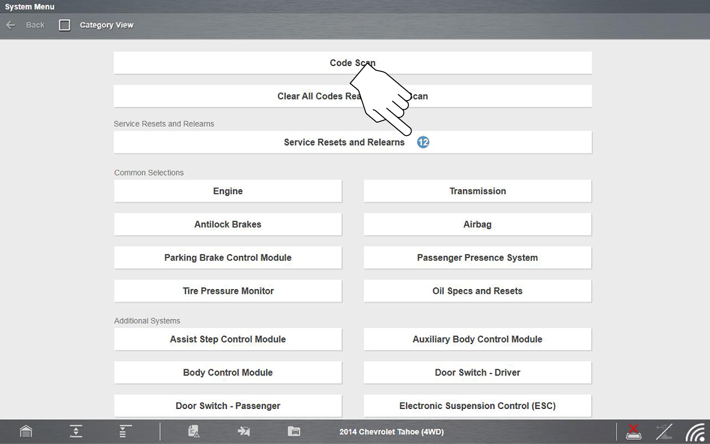Image resolution: width=710 pixels, height=444 pixels.
Task: Enable the Category View checkbox
Action: click(x=64, y=25)
